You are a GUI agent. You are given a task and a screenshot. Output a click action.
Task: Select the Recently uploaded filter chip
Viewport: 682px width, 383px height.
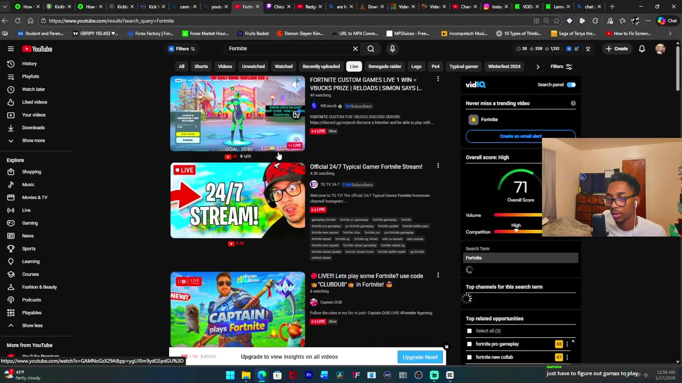321,66
